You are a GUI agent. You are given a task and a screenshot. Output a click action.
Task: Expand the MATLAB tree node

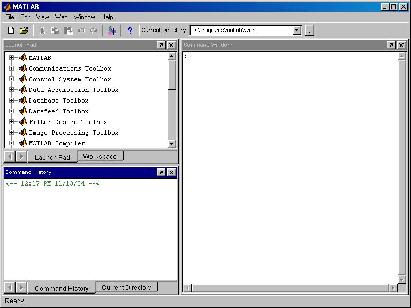tap(11, 57)
